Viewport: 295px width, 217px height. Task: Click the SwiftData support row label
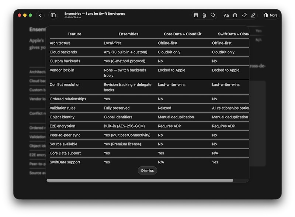65,162
